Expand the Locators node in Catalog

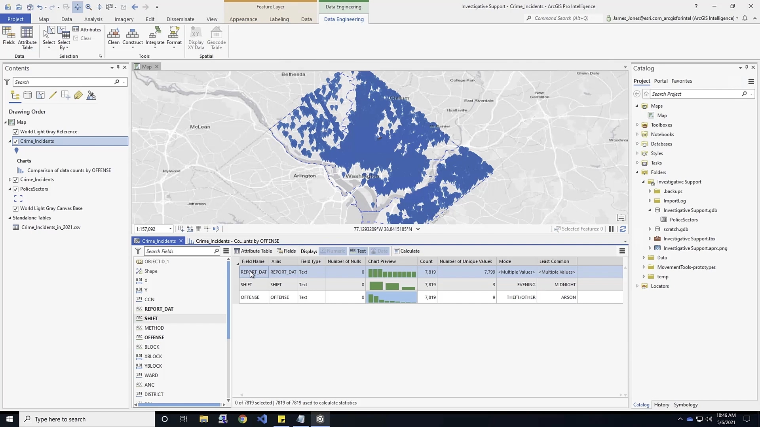click(x=637, y=286)
